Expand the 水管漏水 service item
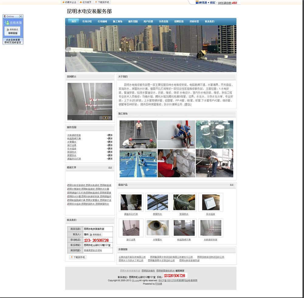 [x=110, y=142]
